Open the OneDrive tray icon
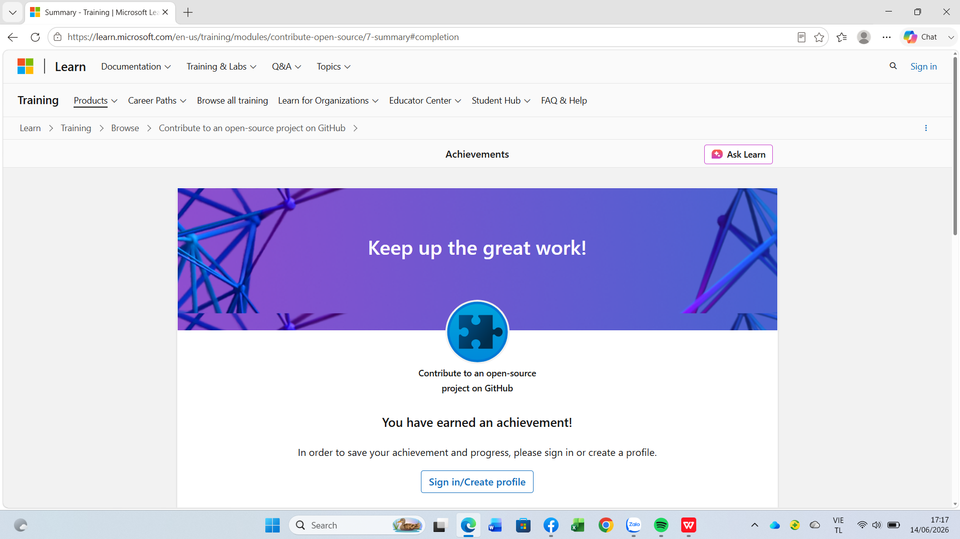The height and width of the screenshot is (539, 960). [775, 525]
